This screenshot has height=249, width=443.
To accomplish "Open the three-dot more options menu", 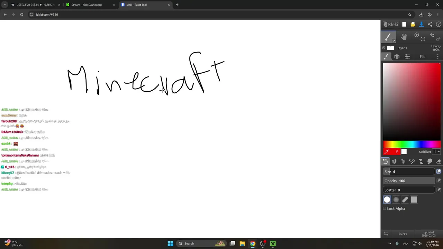I will point(438,56).
